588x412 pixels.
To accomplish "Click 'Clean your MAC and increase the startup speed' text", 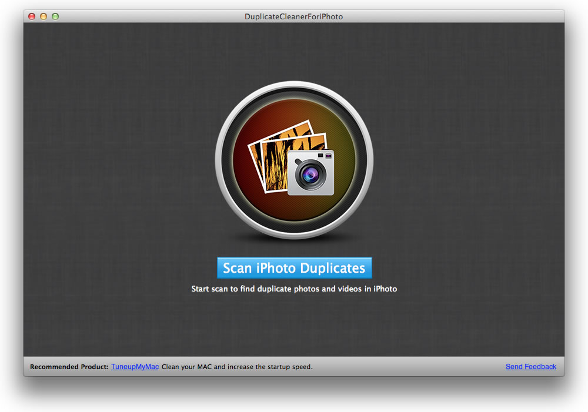I will point(237,367).
